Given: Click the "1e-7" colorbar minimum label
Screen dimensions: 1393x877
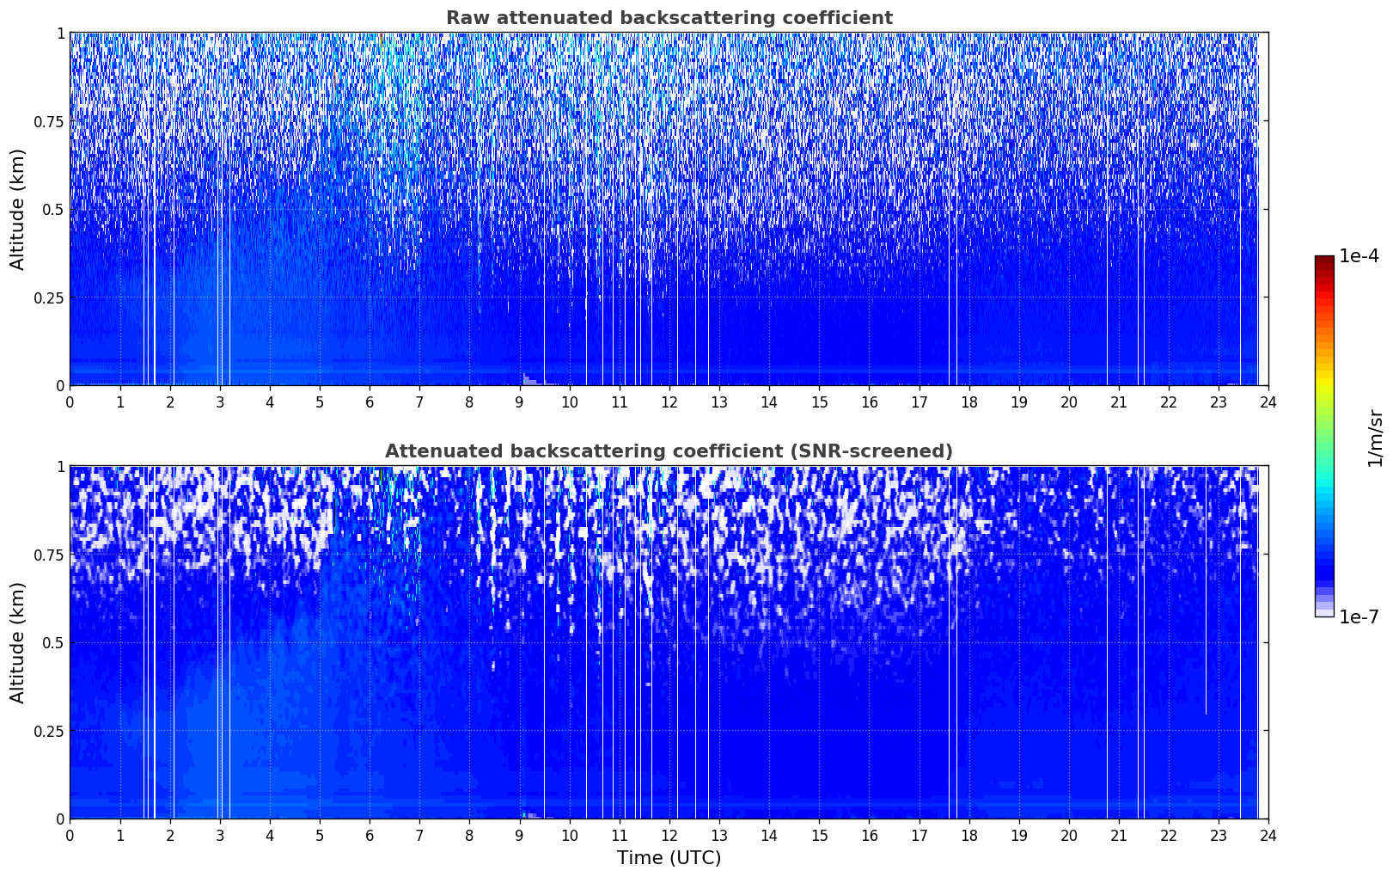Looking at the screenshot, I should (1359, 617).
